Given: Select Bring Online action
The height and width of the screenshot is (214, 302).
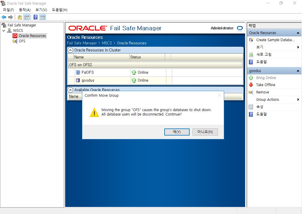Looking at the screenshot, I should pos(266,78).
